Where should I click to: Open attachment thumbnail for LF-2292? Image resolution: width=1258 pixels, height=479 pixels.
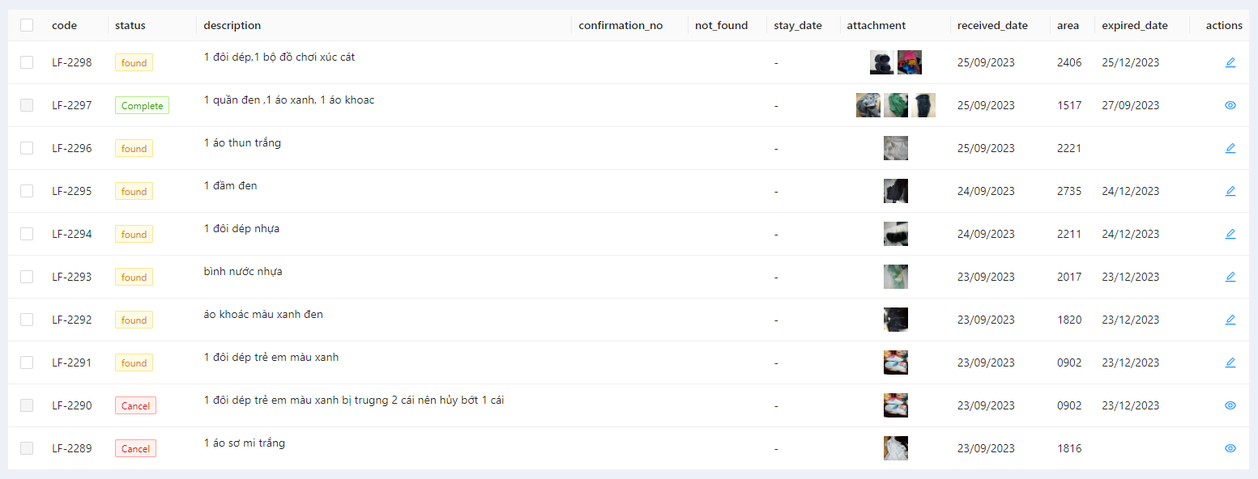pyautogui.click(x=896, y=320)
